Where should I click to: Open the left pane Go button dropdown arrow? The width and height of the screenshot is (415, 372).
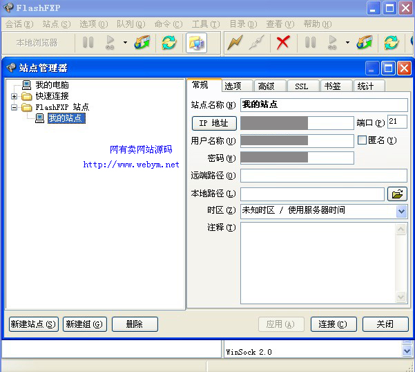tap(125, 42)
